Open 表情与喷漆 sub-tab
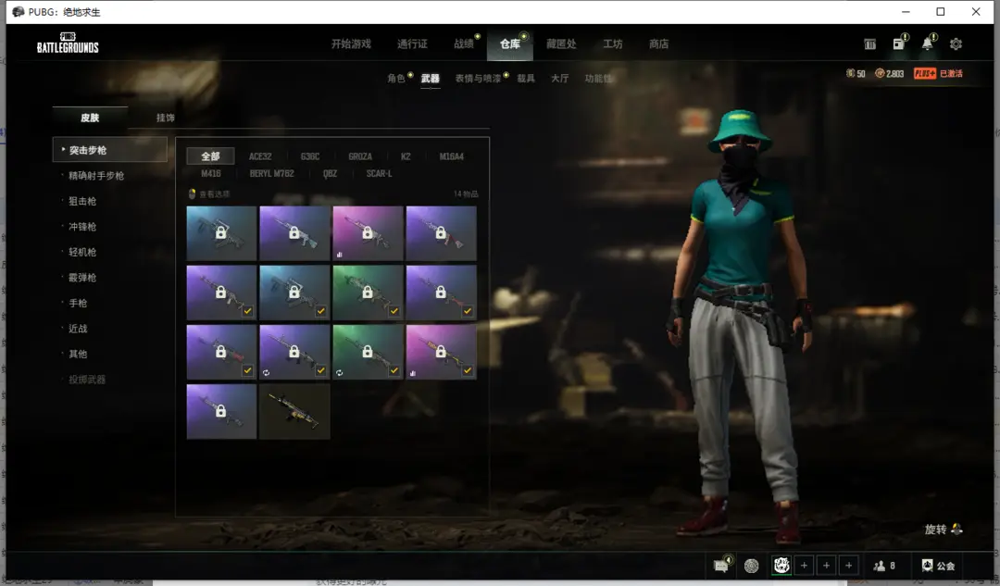This screenshot has width=1000, height=586. 478,79
